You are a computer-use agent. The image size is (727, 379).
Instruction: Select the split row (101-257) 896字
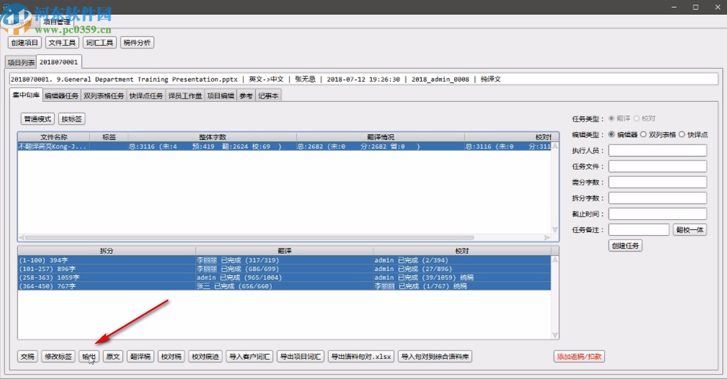(284, 269)
